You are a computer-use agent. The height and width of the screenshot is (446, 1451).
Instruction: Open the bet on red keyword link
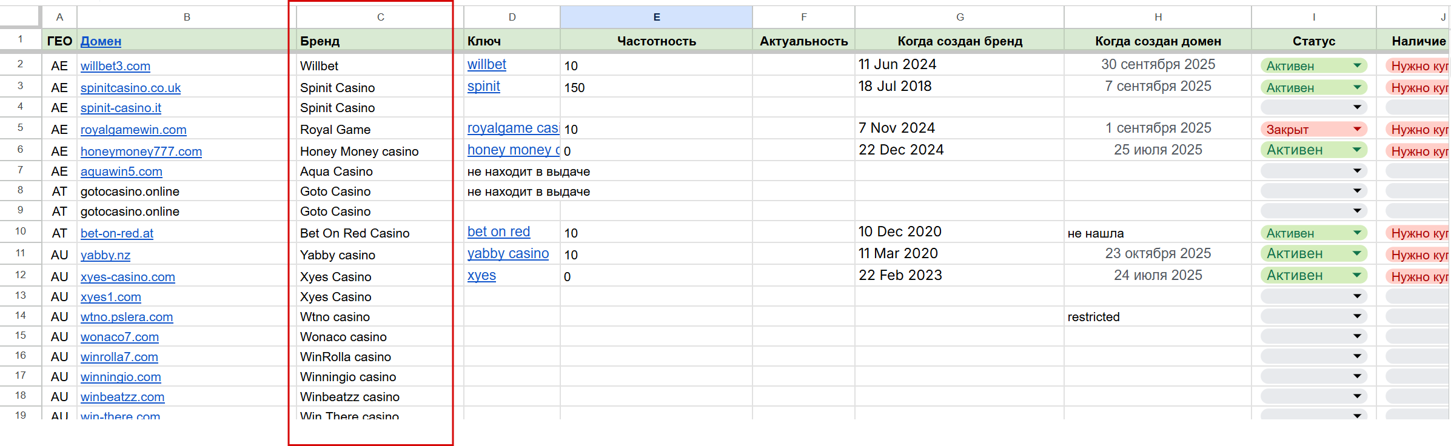pyautogui.click(x=498, y=231)
